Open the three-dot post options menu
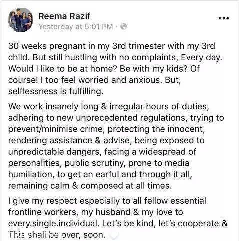Viewport: 239px width, 241px height. 224,18
